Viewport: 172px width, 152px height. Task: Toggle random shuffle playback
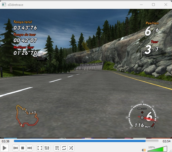(x=71, y=148)
